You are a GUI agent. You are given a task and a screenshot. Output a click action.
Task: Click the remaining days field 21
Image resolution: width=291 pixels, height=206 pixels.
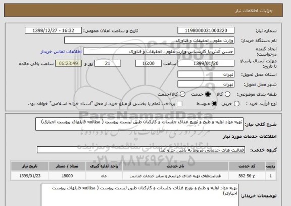click(108, 63)
